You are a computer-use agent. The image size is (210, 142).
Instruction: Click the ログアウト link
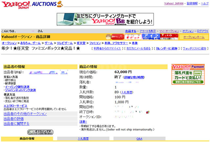click(203, 31)
